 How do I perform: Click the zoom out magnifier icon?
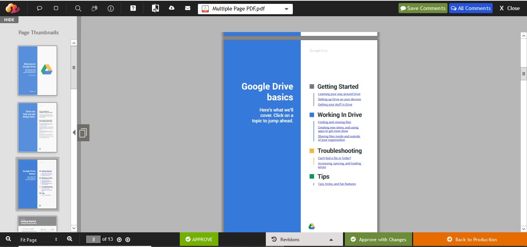tap(8, 239)
